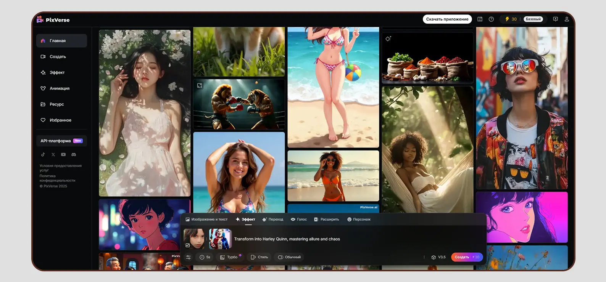Switch to the Эффект tab in prompt panel
Viewport: 606px width, 282px height.
coord(245,220)
